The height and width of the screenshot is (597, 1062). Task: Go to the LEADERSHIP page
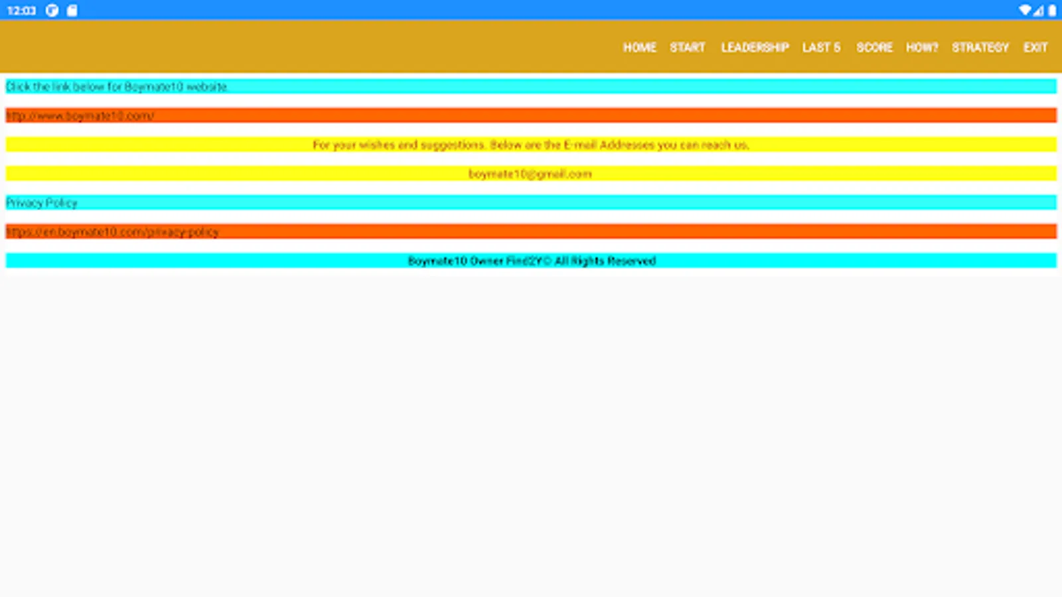[x=755, y=47]
